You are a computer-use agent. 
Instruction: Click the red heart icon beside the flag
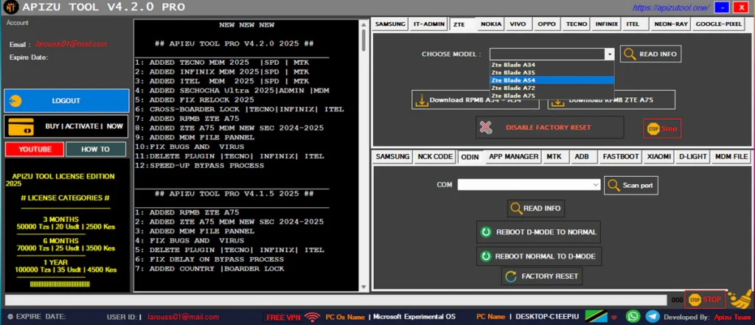coord(613,318)
